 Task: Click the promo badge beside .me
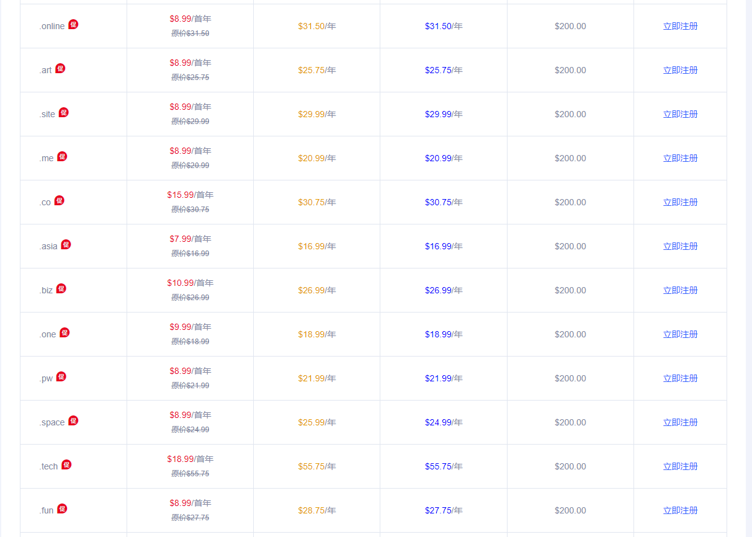(x=62, y=156)
